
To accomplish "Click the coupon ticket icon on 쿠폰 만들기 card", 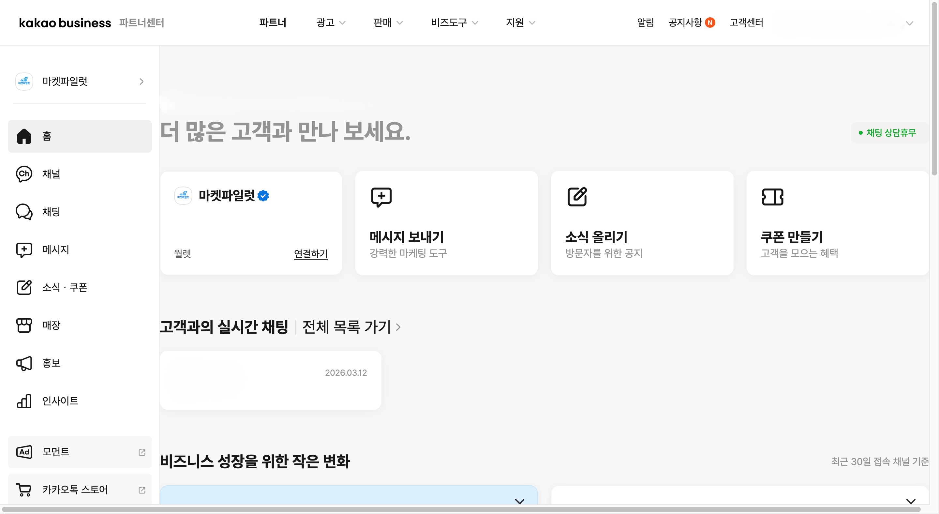I will (x=772, y=197).
